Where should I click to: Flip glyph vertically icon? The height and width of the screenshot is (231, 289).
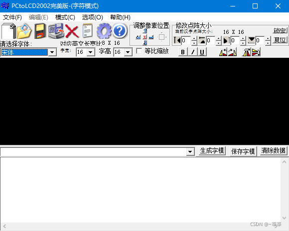click(256, 52)
